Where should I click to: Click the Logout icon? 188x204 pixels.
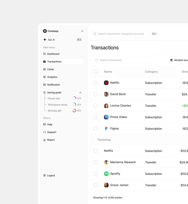(45, 175)
